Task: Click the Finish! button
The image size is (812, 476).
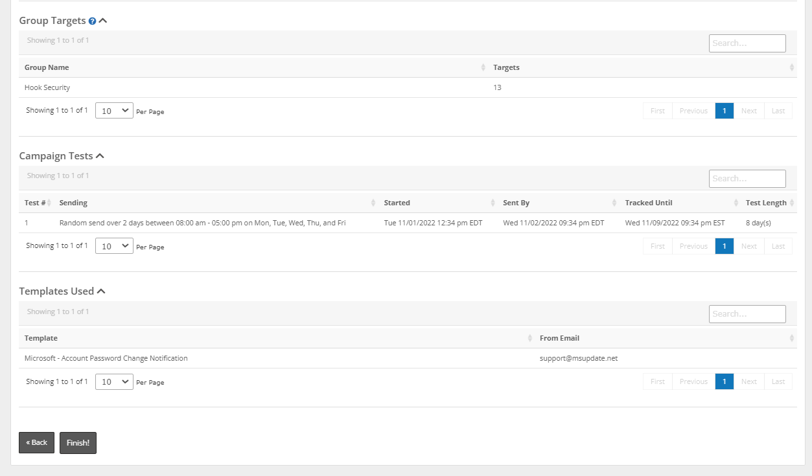Action: [x=78, y=443]
